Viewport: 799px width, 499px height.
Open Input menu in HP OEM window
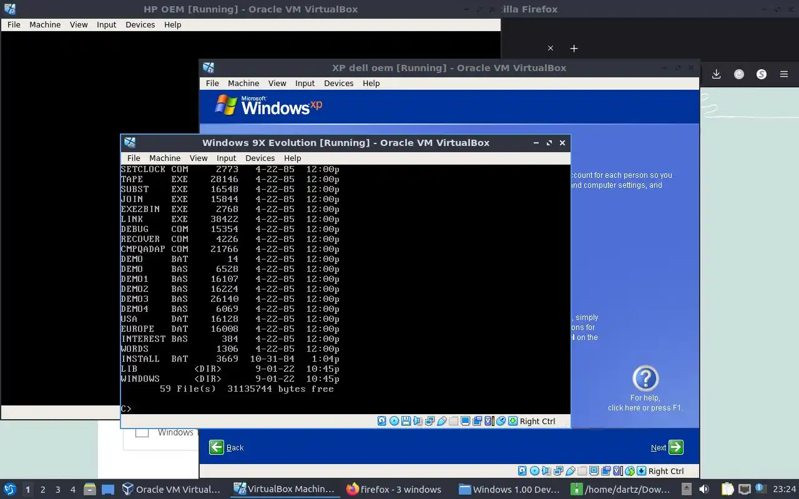point(106,24)
